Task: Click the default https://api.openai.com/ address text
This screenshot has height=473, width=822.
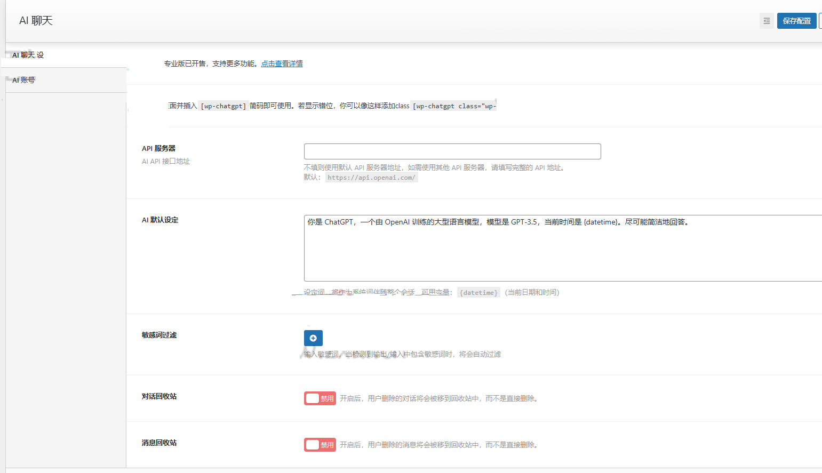Action: pyautogui.click(x=371, y=177)
